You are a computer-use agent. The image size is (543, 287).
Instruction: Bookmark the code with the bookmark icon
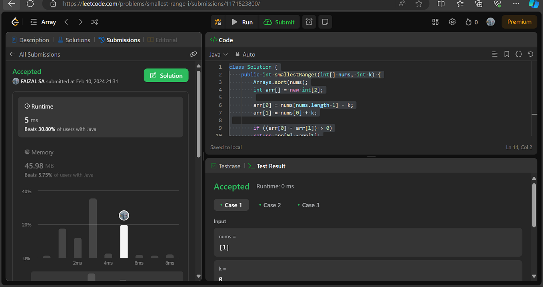[507, 54]
